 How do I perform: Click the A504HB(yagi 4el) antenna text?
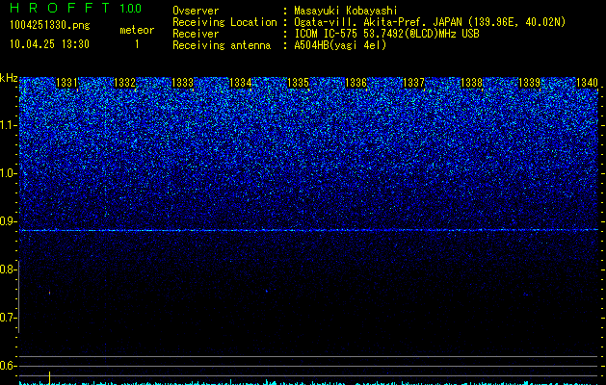click(x=340, y=45)
